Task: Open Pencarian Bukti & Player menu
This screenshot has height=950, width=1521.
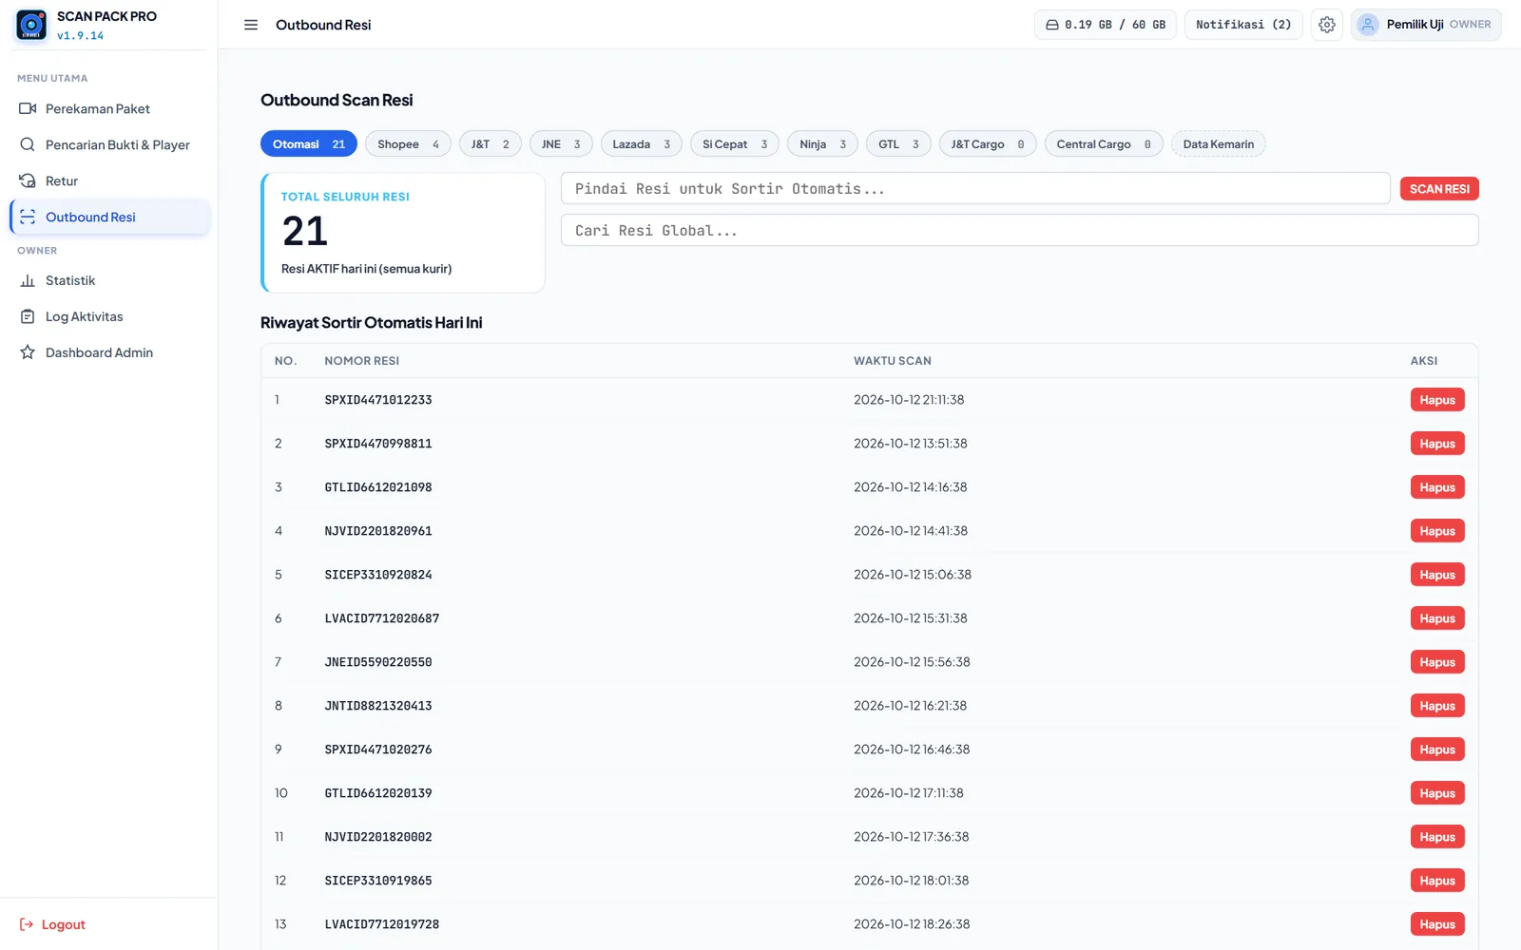Action: tap(109, 144)
